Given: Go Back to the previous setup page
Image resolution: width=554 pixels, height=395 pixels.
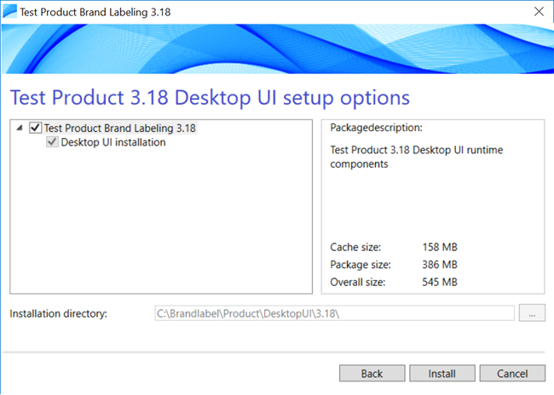Looking at the screenshot, I should click(x=372, y=374).
